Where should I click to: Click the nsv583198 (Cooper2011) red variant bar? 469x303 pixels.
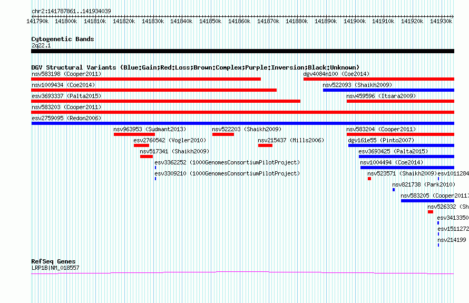click(x=146, y=79)
